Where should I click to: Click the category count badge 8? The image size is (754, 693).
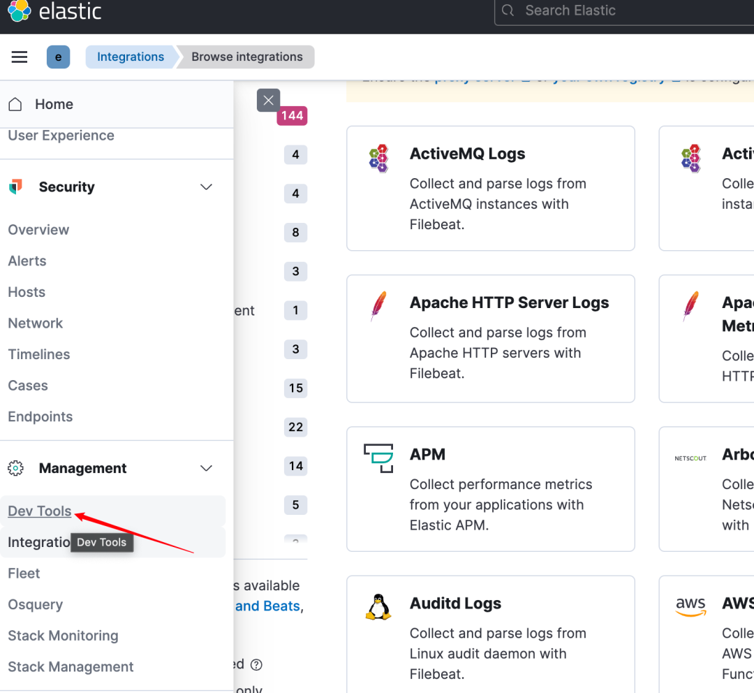(x=296, y=232)
